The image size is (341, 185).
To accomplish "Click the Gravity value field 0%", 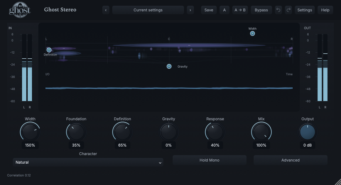I will [168, 145].
